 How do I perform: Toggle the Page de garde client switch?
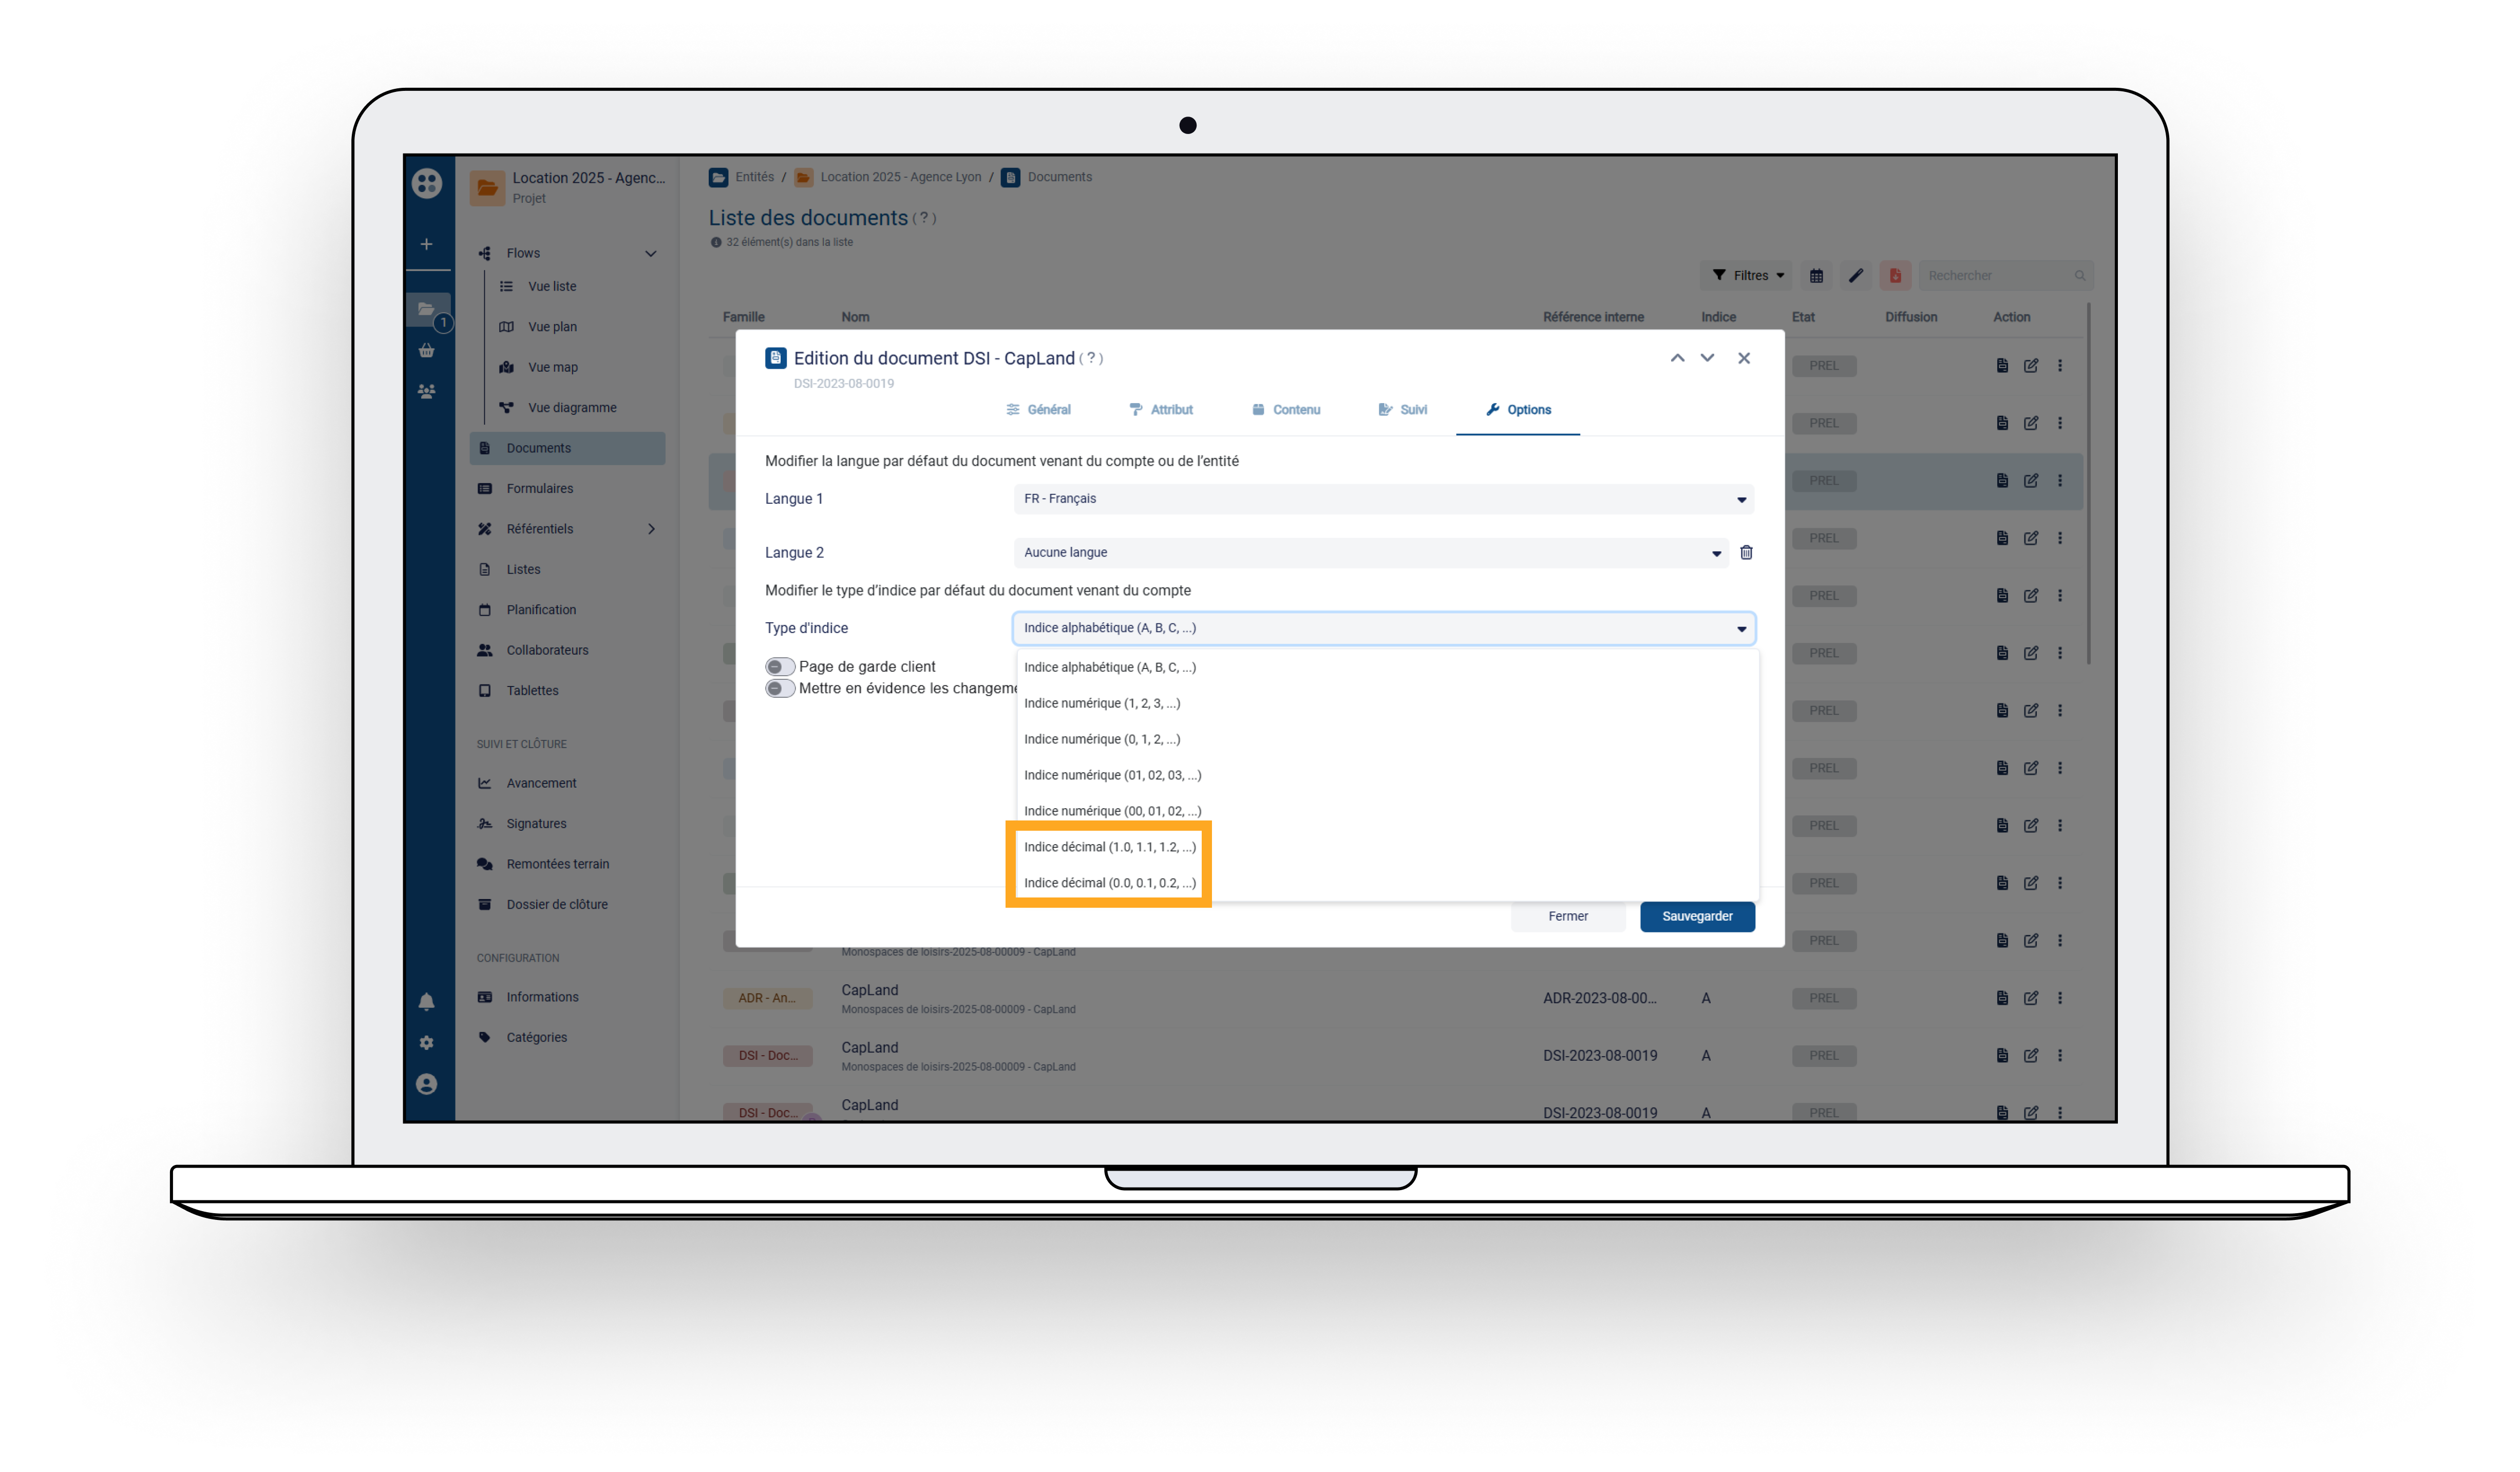(x=779, y=667)
